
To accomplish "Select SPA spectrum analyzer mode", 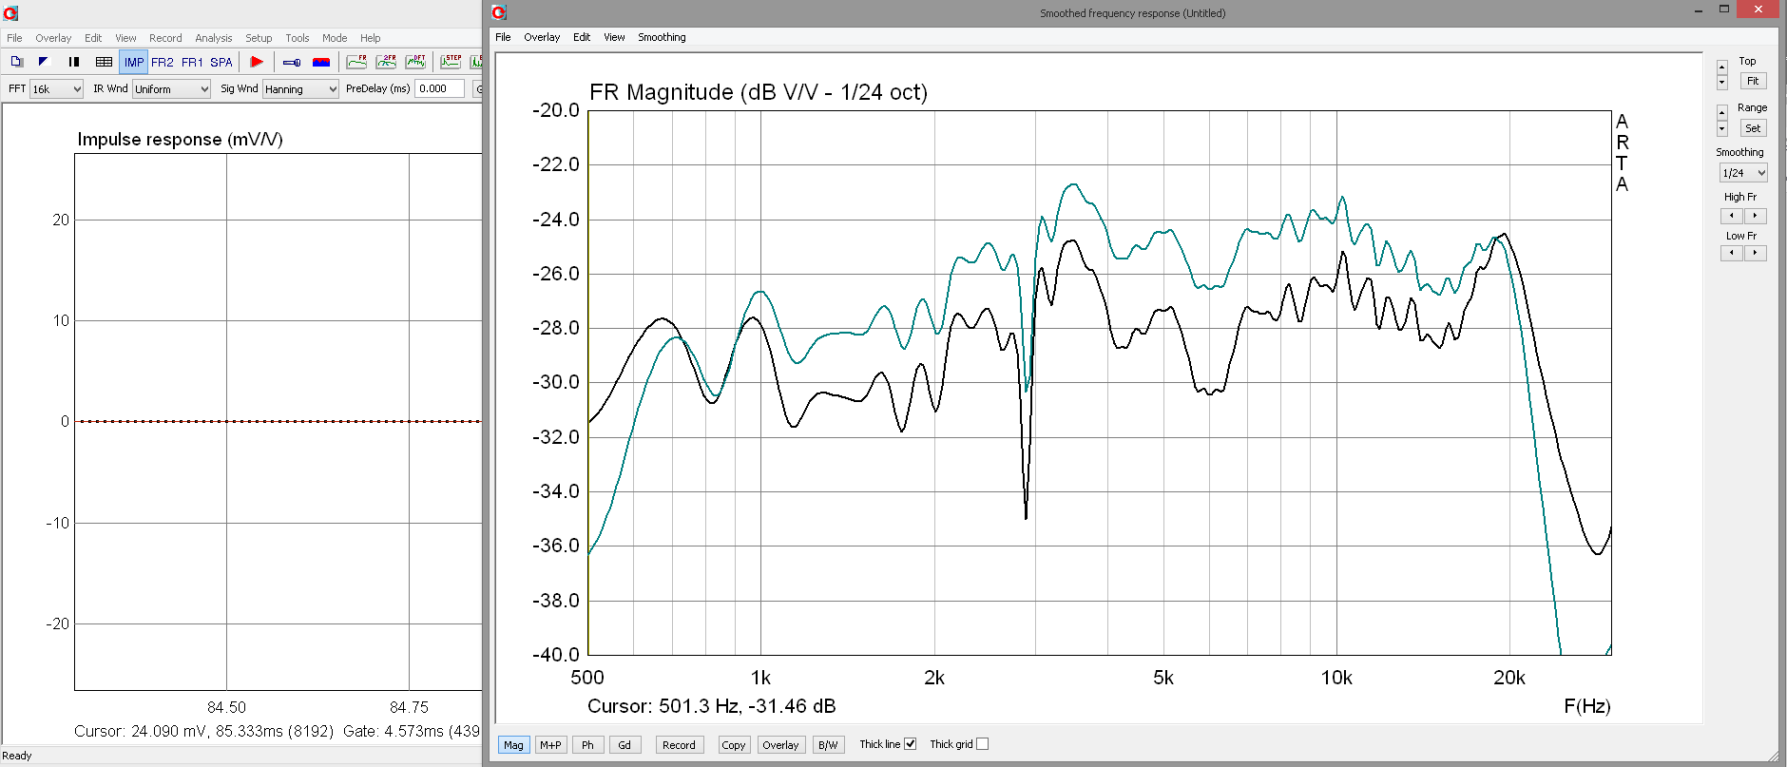I will coord(221,62).
